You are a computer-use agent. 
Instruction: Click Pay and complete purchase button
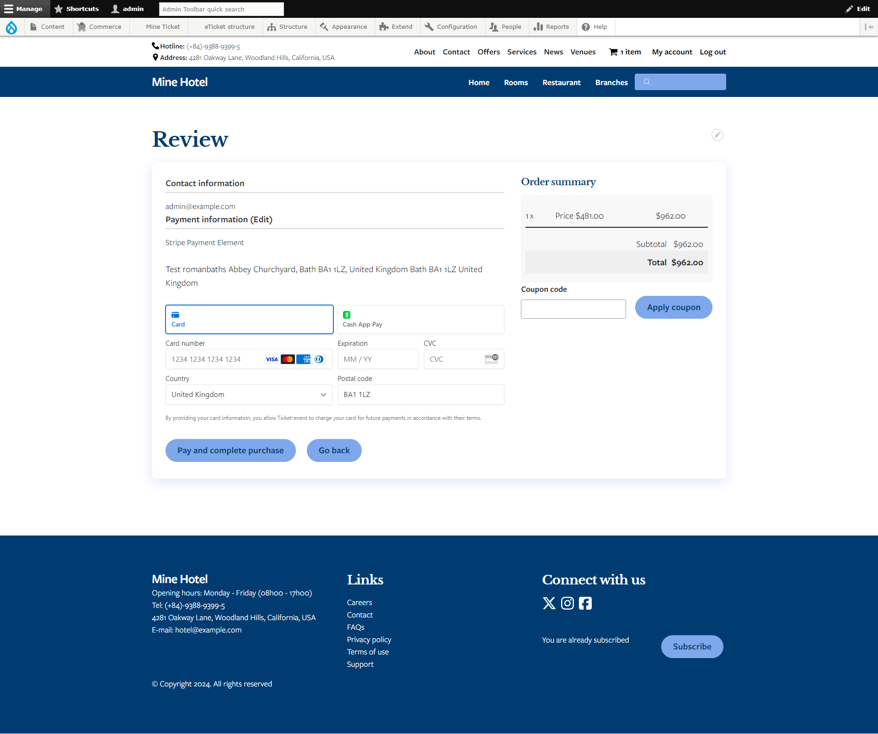tap(230, 450)
